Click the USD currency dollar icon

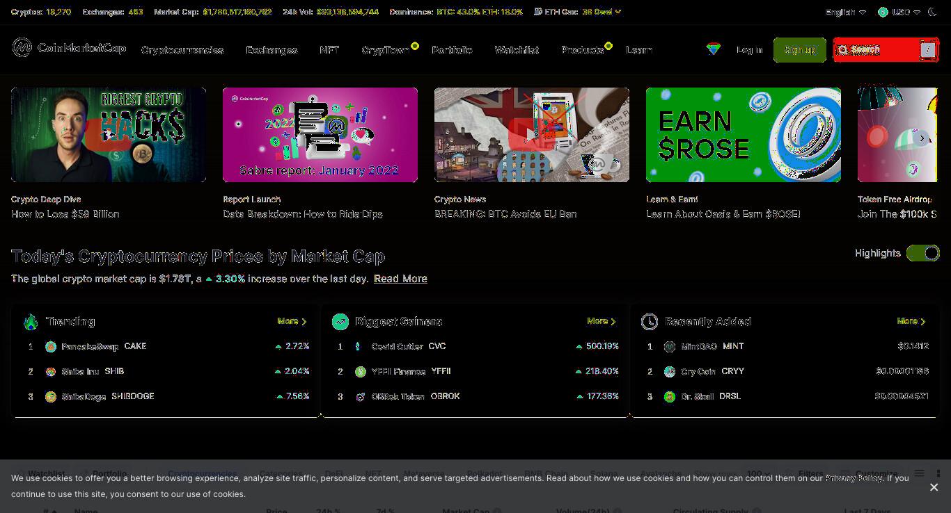(x=883, y=12)
